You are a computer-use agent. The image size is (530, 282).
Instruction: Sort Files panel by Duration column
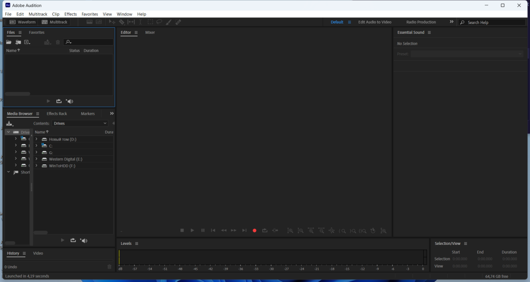point(91,50)
